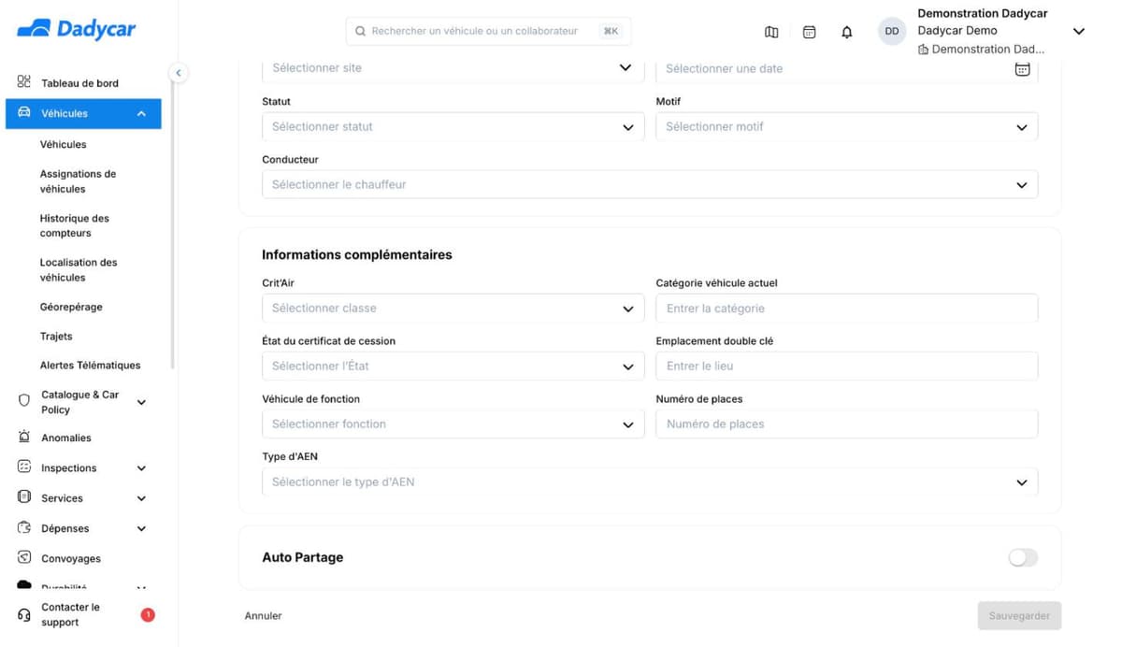Click the Emplacement double clé field

coord(847,367)
